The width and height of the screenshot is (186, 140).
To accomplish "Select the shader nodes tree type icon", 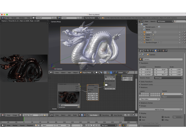I will coord(80,115).
